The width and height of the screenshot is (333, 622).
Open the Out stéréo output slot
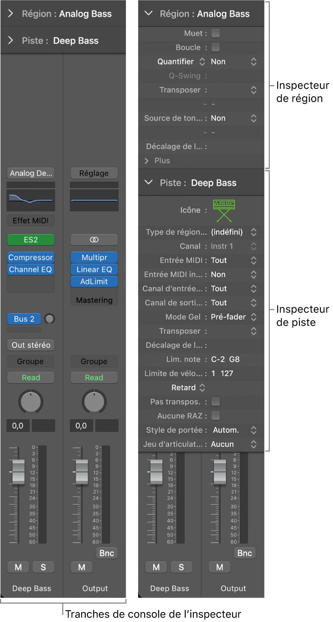click(31, 345)
